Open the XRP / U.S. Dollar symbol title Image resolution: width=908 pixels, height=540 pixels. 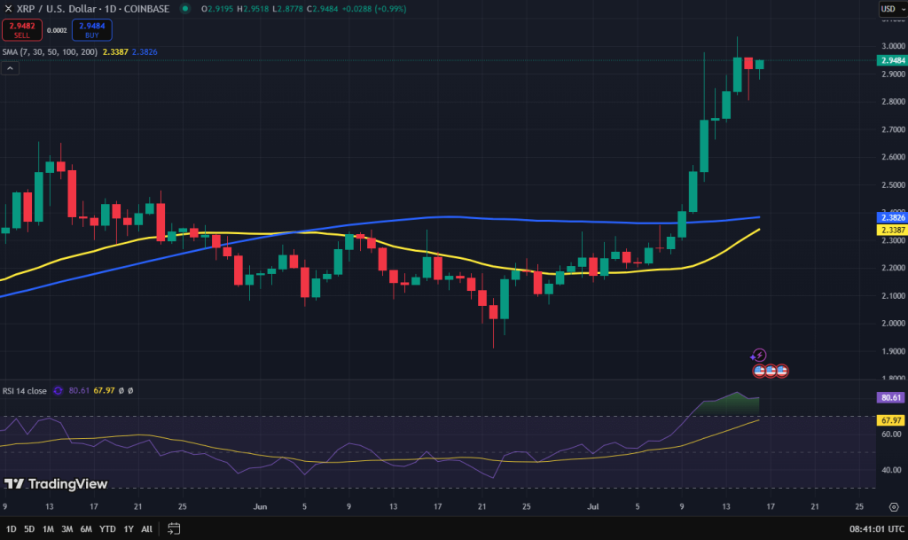tap(92, 9)
